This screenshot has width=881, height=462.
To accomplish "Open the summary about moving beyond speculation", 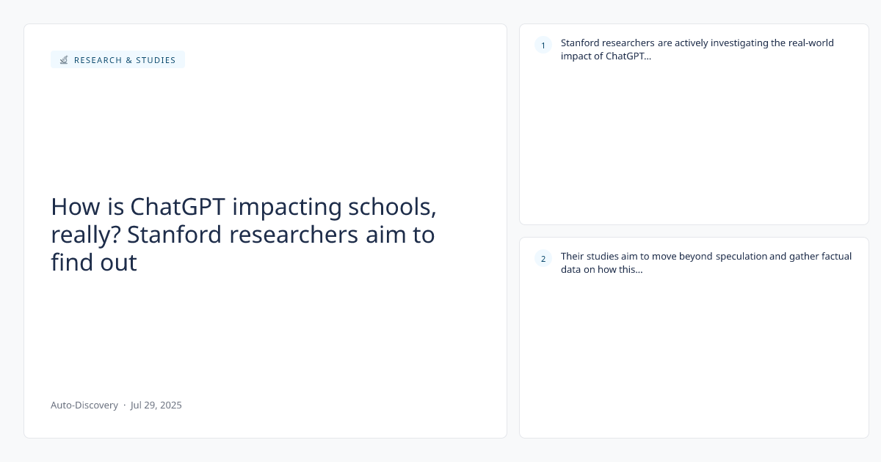I will (706, 263).
